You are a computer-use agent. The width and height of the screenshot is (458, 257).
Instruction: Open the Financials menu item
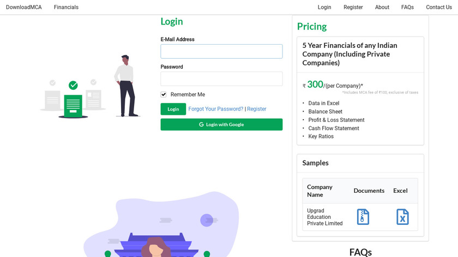tap(66, 7)
